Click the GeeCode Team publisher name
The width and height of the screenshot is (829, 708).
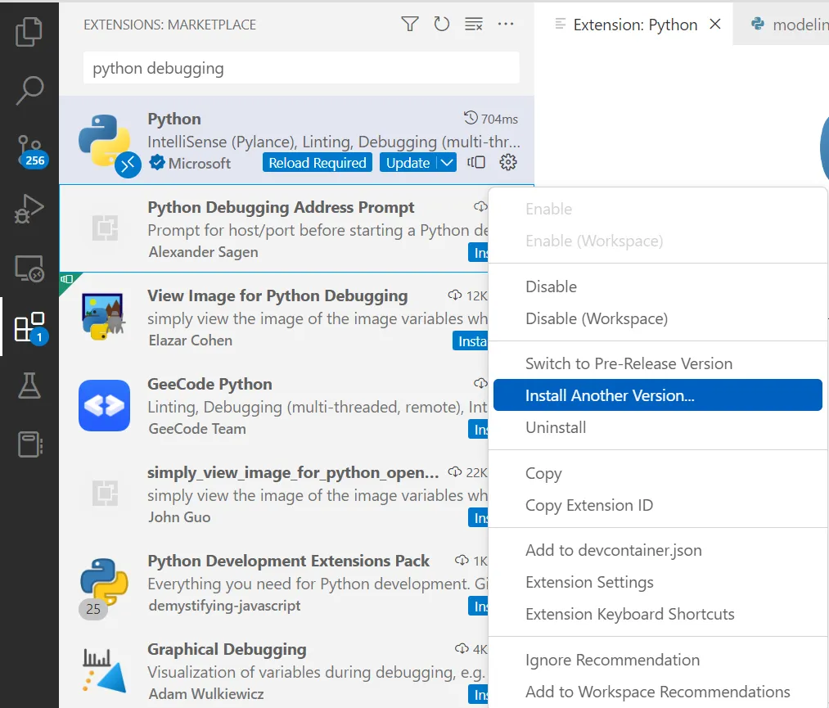(x=196, y=429)
